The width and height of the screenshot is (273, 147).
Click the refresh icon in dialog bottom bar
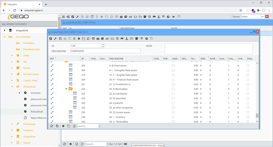51,126
